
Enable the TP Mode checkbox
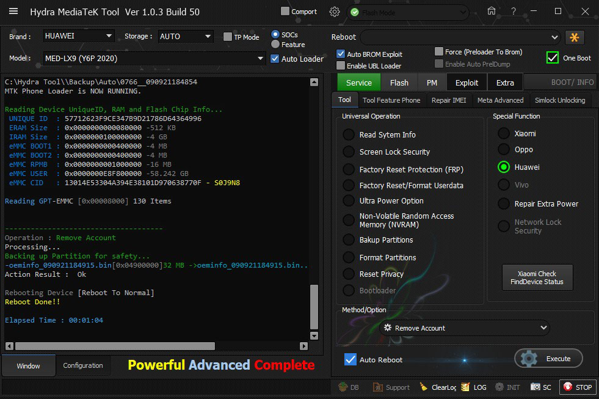tap(228, 37)
